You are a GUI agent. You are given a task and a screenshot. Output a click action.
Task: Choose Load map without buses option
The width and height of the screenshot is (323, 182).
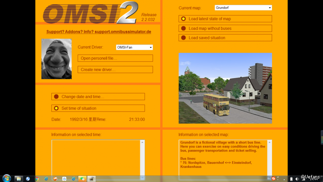225,28
